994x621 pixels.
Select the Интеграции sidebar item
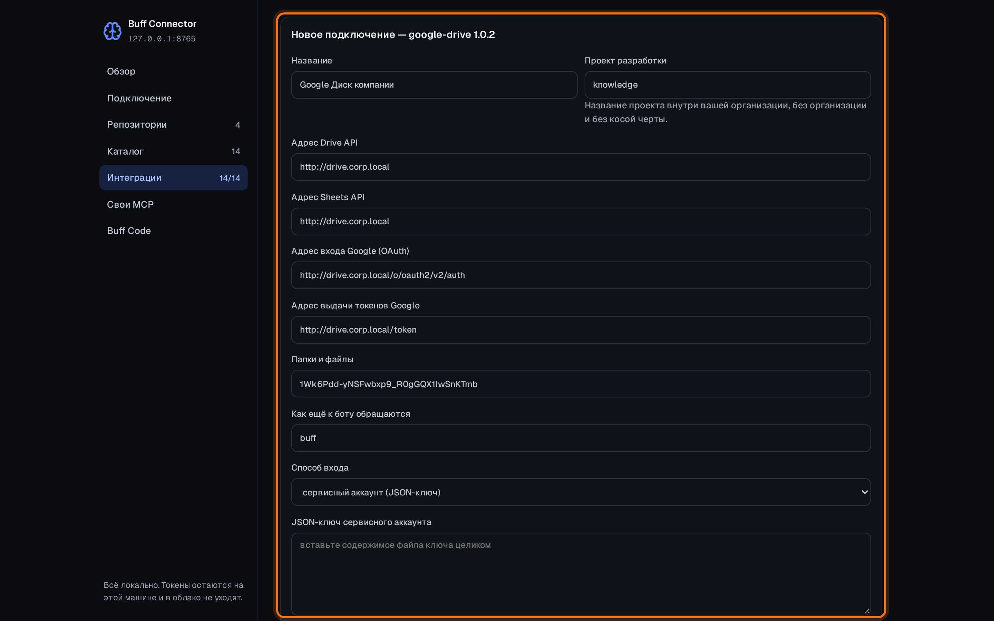click(173, 178)
